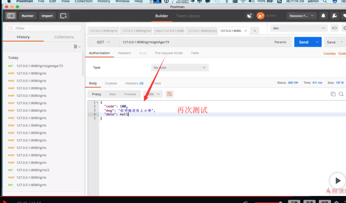
Task: Select Preview response view
Action: point(130,94)
